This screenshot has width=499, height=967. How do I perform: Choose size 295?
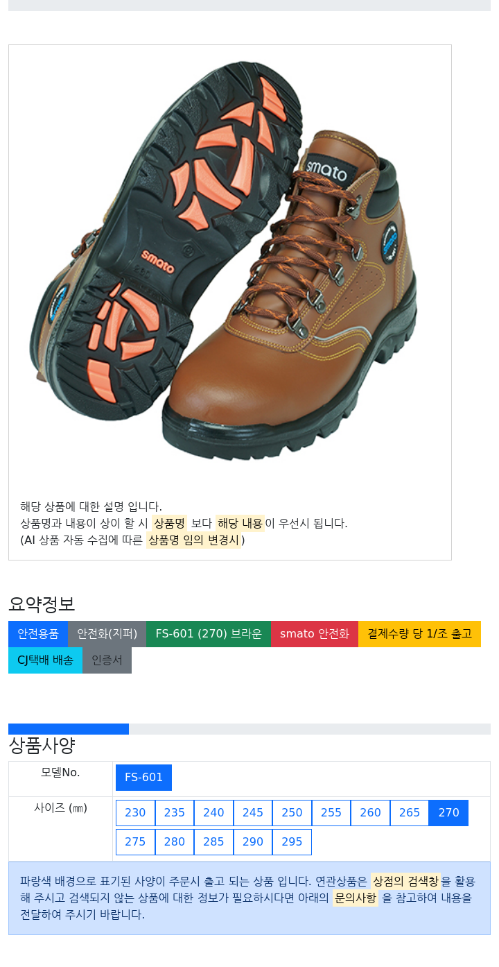click(292, 842)
